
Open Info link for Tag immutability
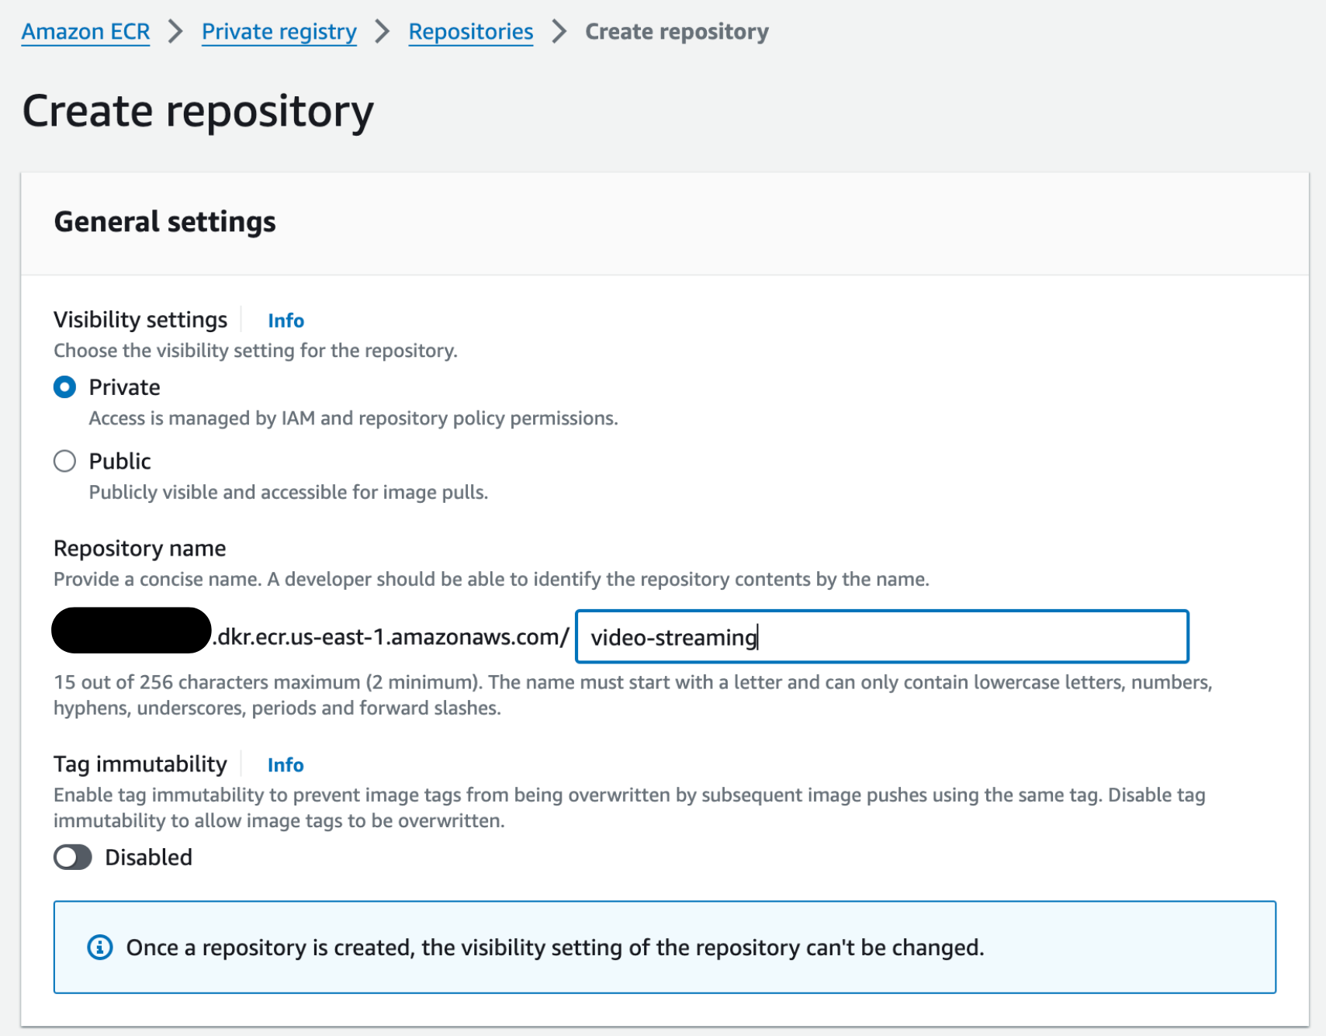[286, 765]
